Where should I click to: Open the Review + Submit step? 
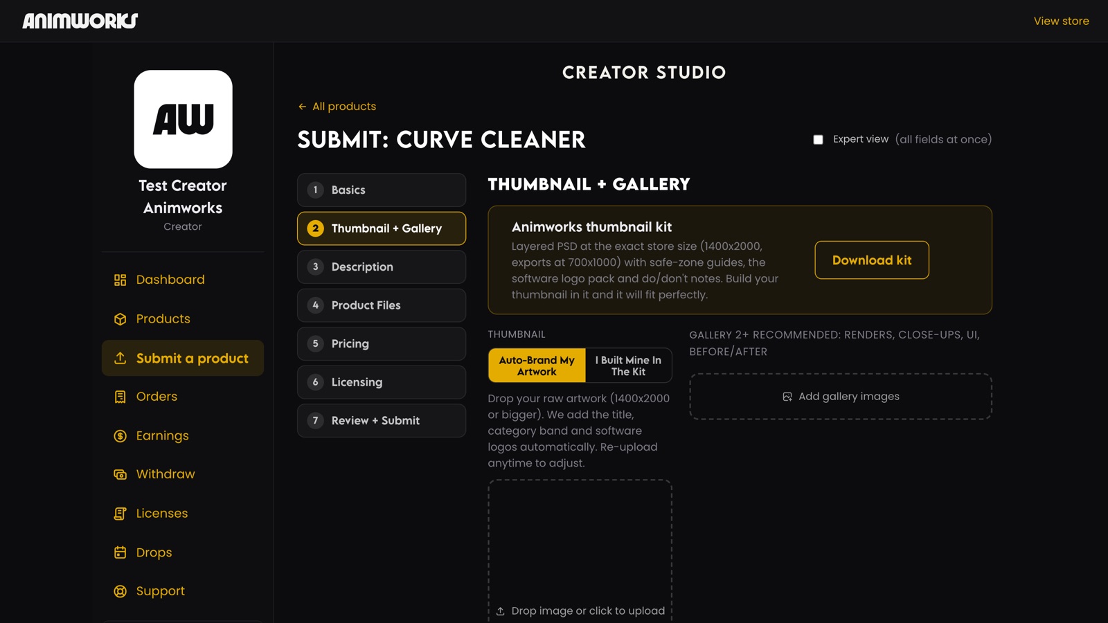tap(382, 421)
